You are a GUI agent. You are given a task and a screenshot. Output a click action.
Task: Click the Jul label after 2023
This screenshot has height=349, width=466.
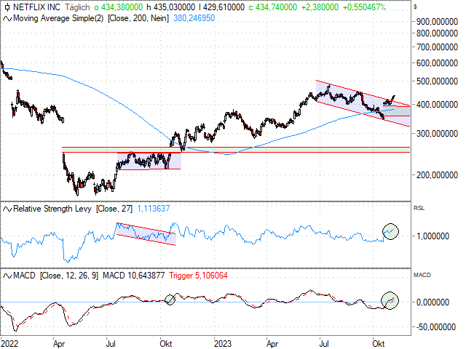coord(324,344)
